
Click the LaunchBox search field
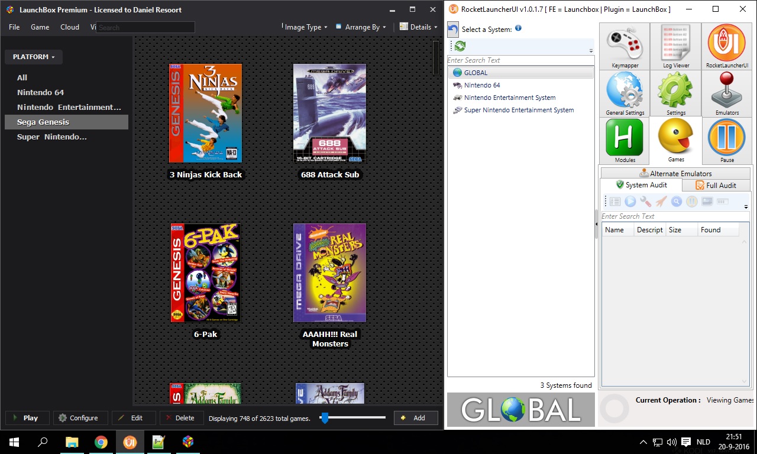(145, 27)
